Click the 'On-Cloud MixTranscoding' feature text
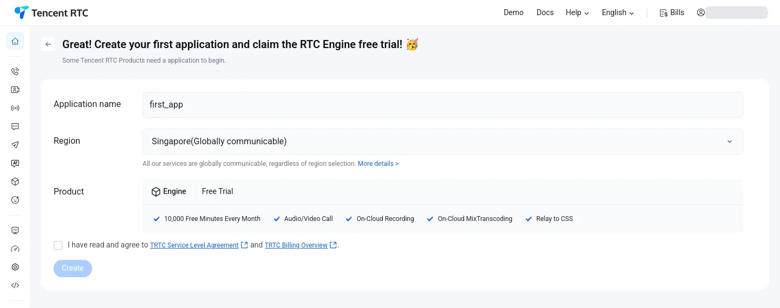Viewport: 780px width, 308px height. click(475, 219)
